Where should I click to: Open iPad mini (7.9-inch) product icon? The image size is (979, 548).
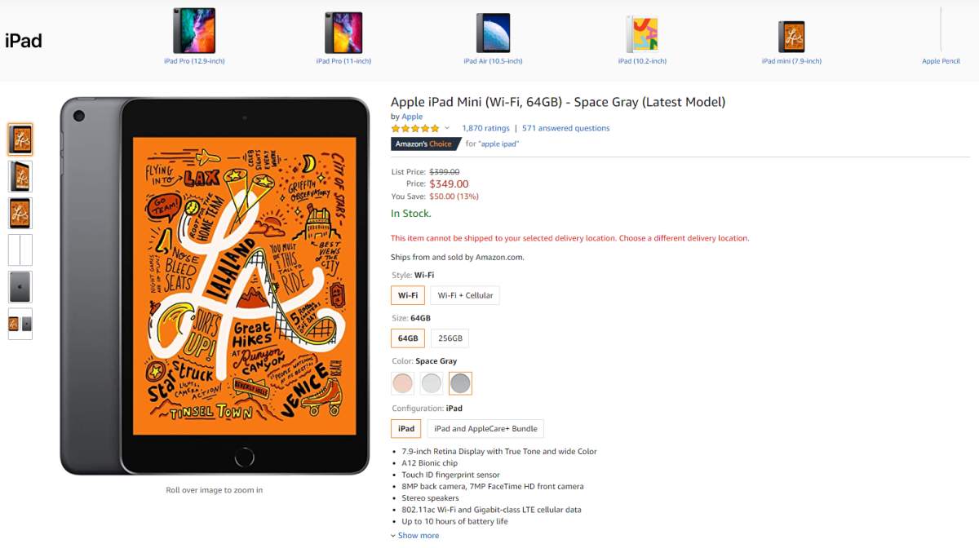click(791, 37)
